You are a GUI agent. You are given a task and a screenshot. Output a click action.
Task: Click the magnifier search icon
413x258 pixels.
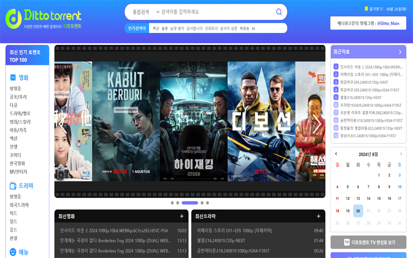point(279,12)
